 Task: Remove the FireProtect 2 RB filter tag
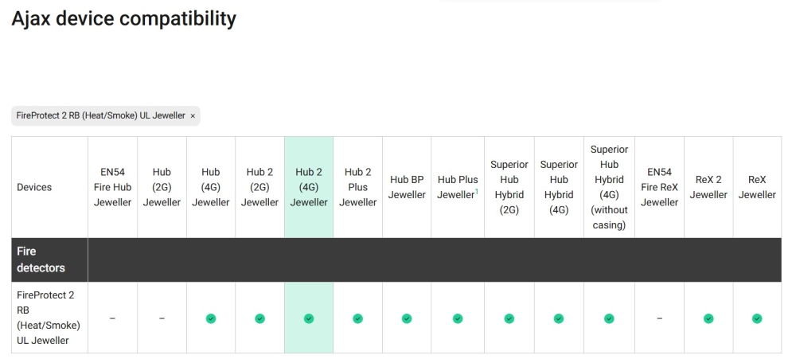[193, 116]
